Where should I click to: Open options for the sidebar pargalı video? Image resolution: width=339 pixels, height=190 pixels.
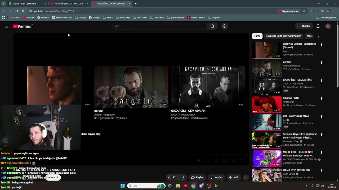coord(322,63)
